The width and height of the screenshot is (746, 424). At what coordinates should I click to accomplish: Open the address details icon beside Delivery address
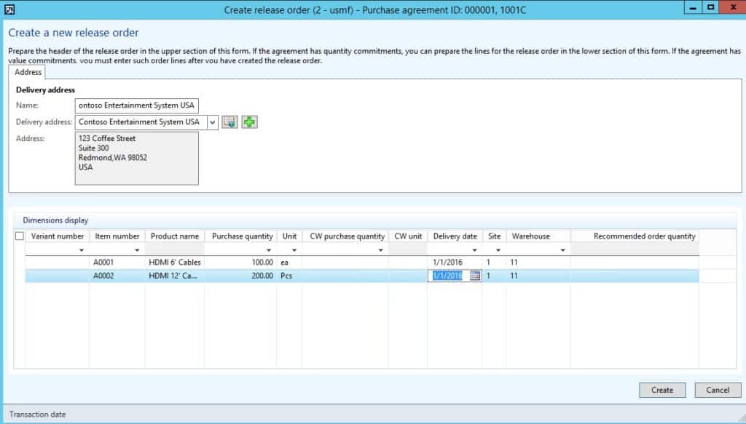point(229,122)
